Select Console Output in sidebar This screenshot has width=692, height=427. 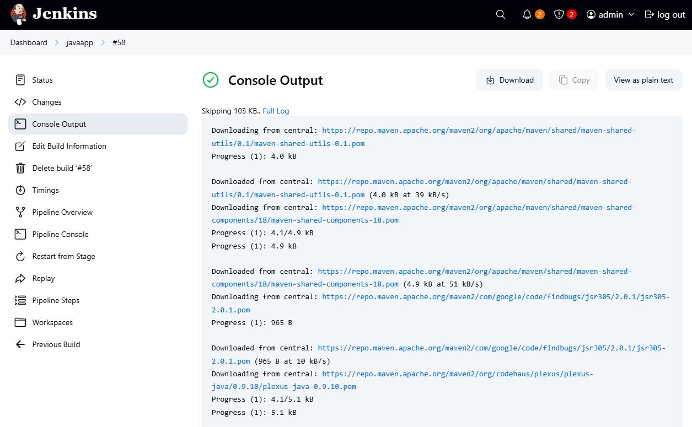coord(98,124)
